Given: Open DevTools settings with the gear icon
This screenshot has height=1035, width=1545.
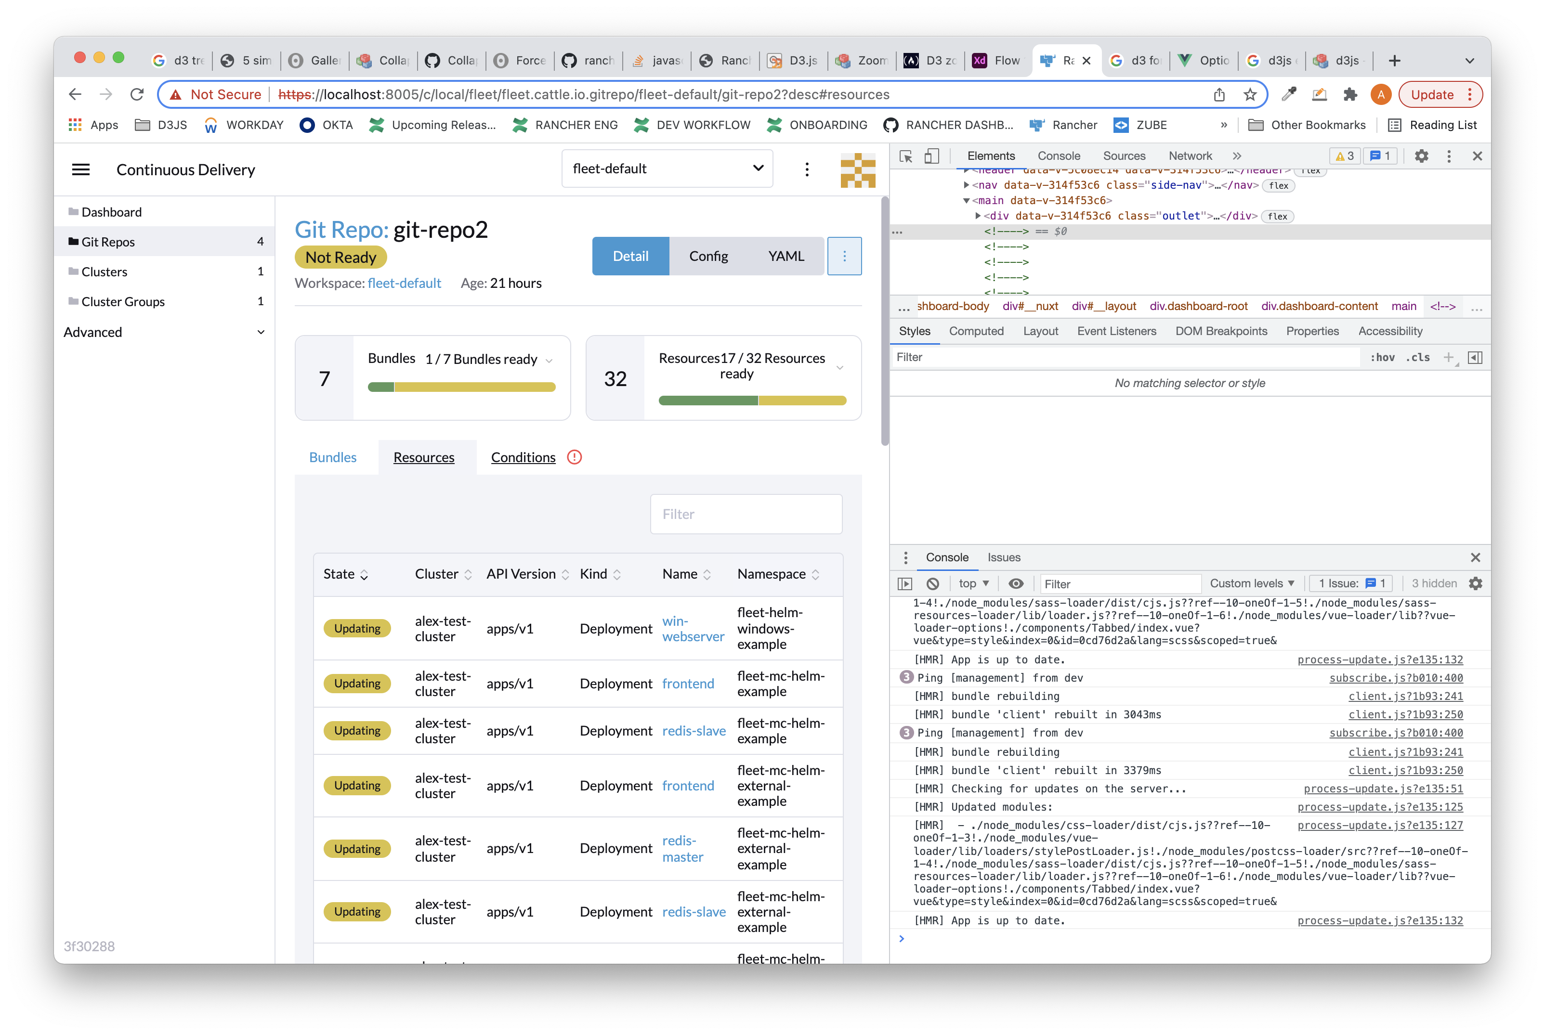Looking at the screenshot, I should click(x=1422, y=156).
